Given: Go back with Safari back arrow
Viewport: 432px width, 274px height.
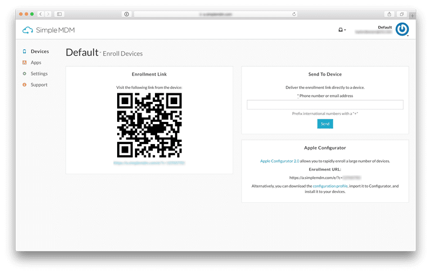Looking at the screenshot, I should [40, 14].
